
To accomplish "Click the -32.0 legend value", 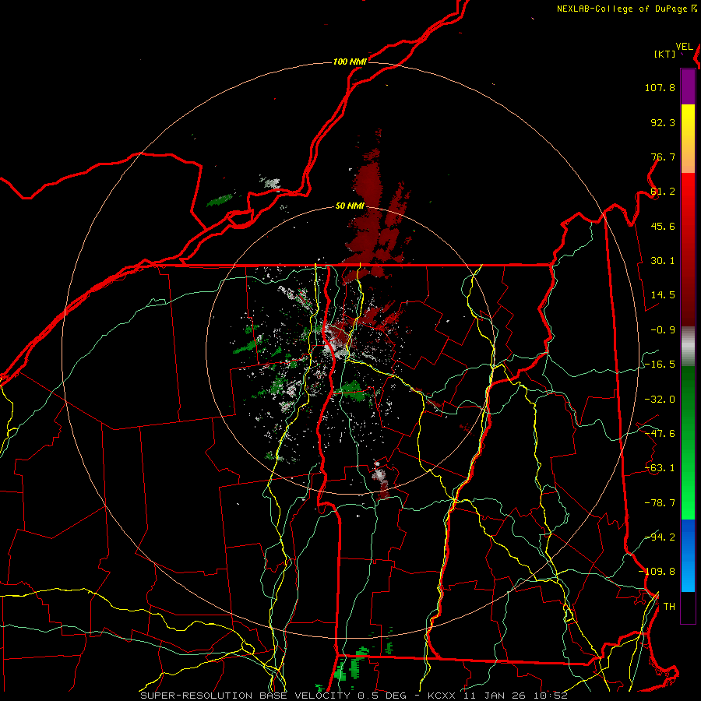I will tap(660, 400).
